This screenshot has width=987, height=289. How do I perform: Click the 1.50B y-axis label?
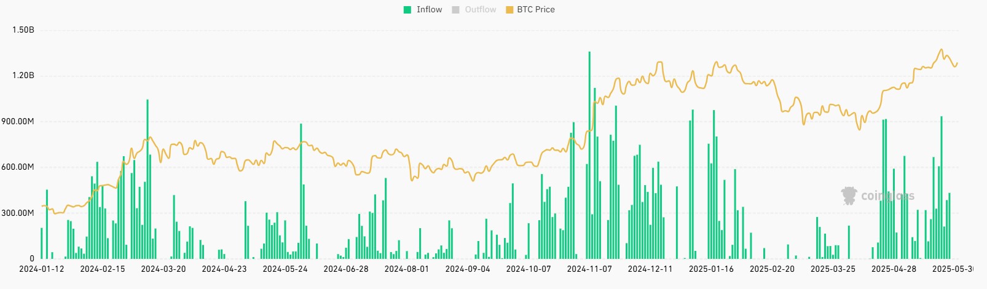pos(23,30)
